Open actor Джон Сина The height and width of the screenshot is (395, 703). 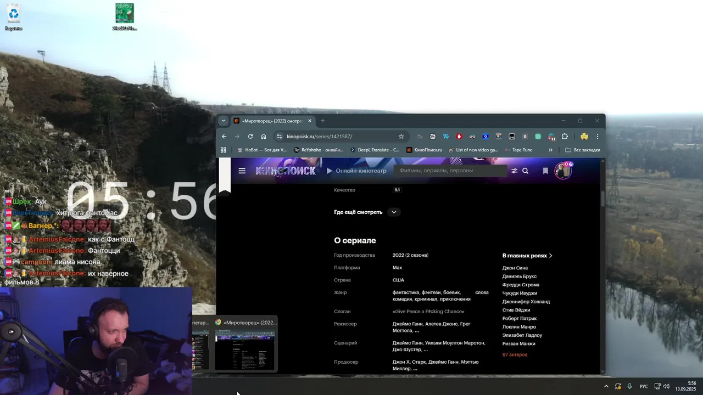pos(515,268)
